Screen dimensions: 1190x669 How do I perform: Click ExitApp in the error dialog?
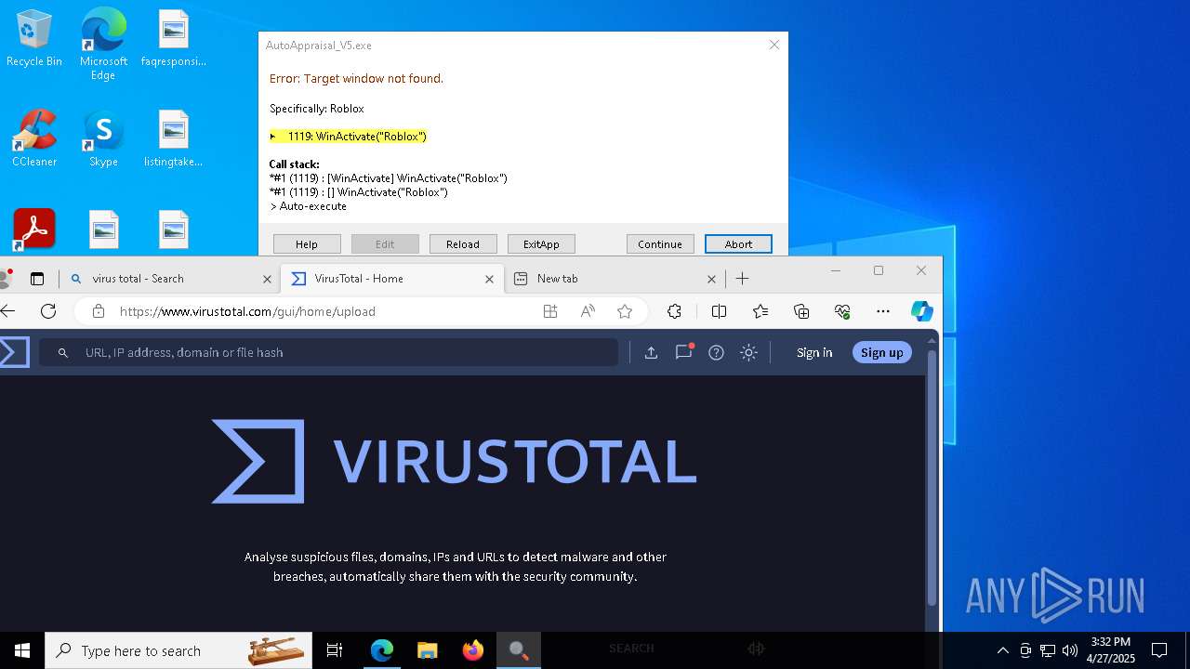(541, 244)
